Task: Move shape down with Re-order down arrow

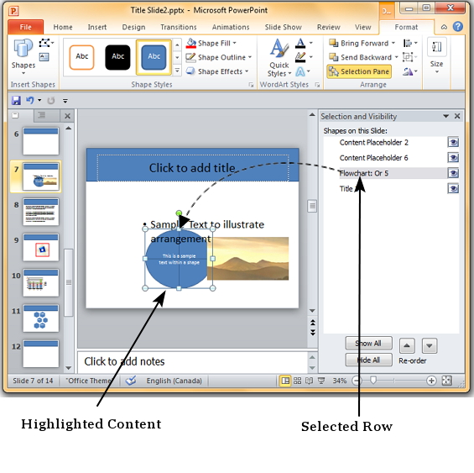Action: [x=430, y=346]
